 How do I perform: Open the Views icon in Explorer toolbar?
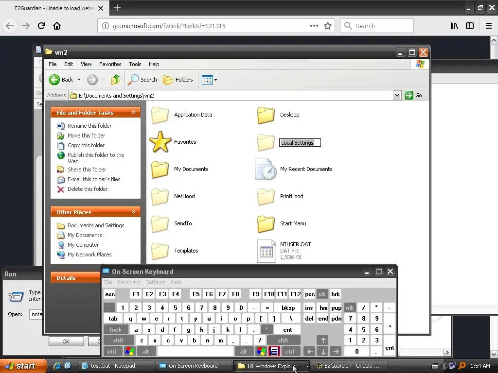coord(207,80)
